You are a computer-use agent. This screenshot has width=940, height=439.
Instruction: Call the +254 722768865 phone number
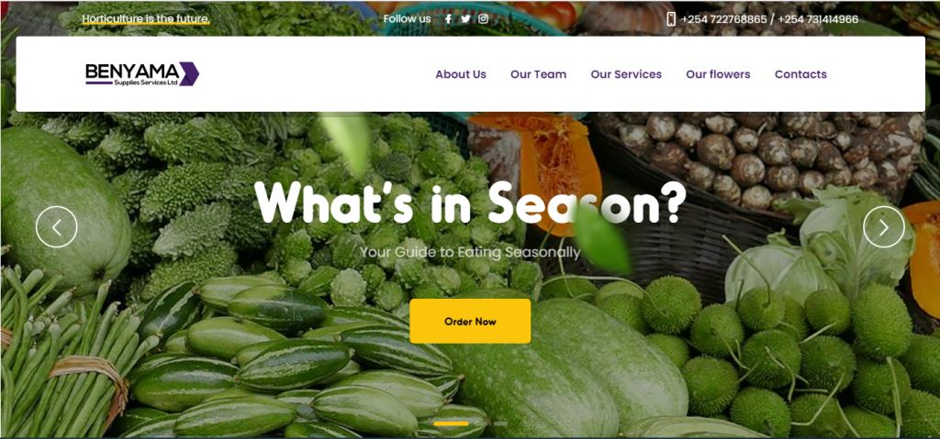(723, 19)
